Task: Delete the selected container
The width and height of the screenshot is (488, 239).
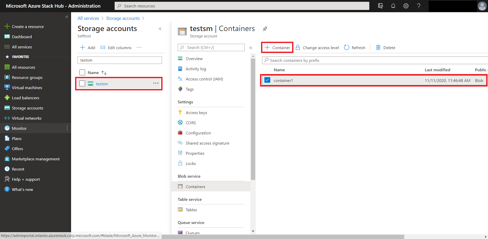Action: coord(386,48)
